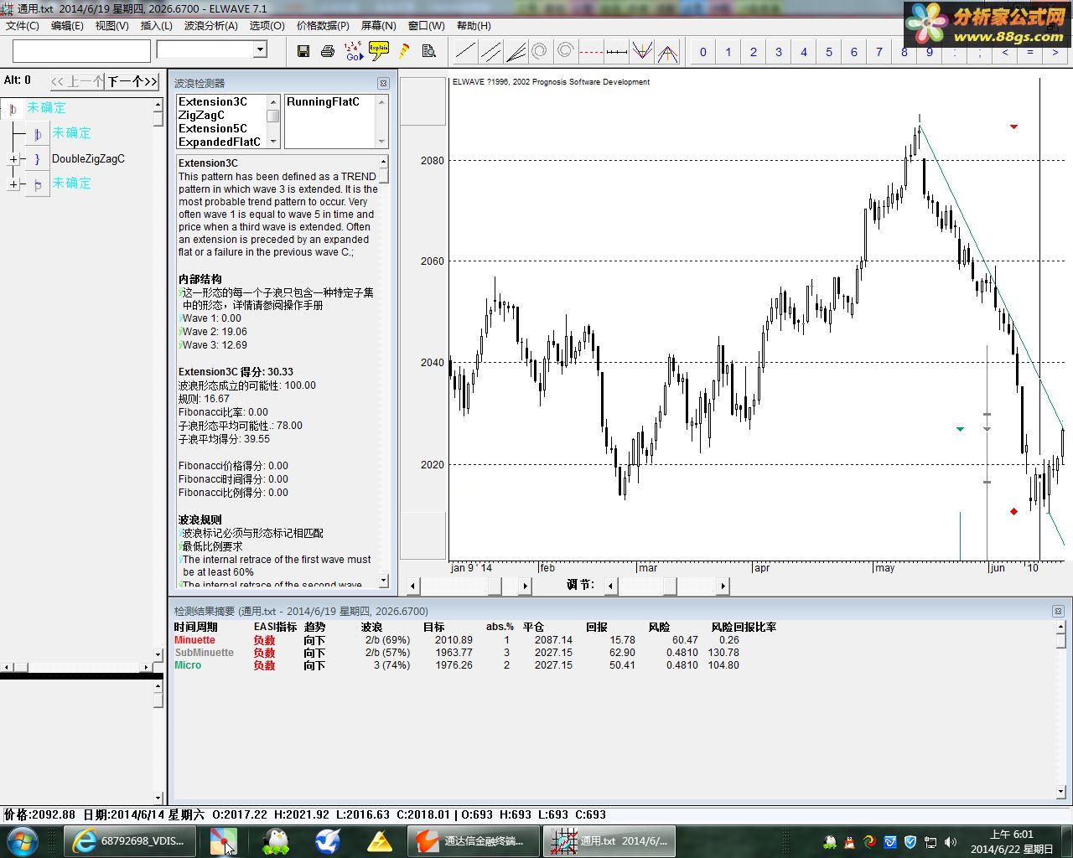
Task: Click the greater-than wave degree button
Action: click(1055, 52)
